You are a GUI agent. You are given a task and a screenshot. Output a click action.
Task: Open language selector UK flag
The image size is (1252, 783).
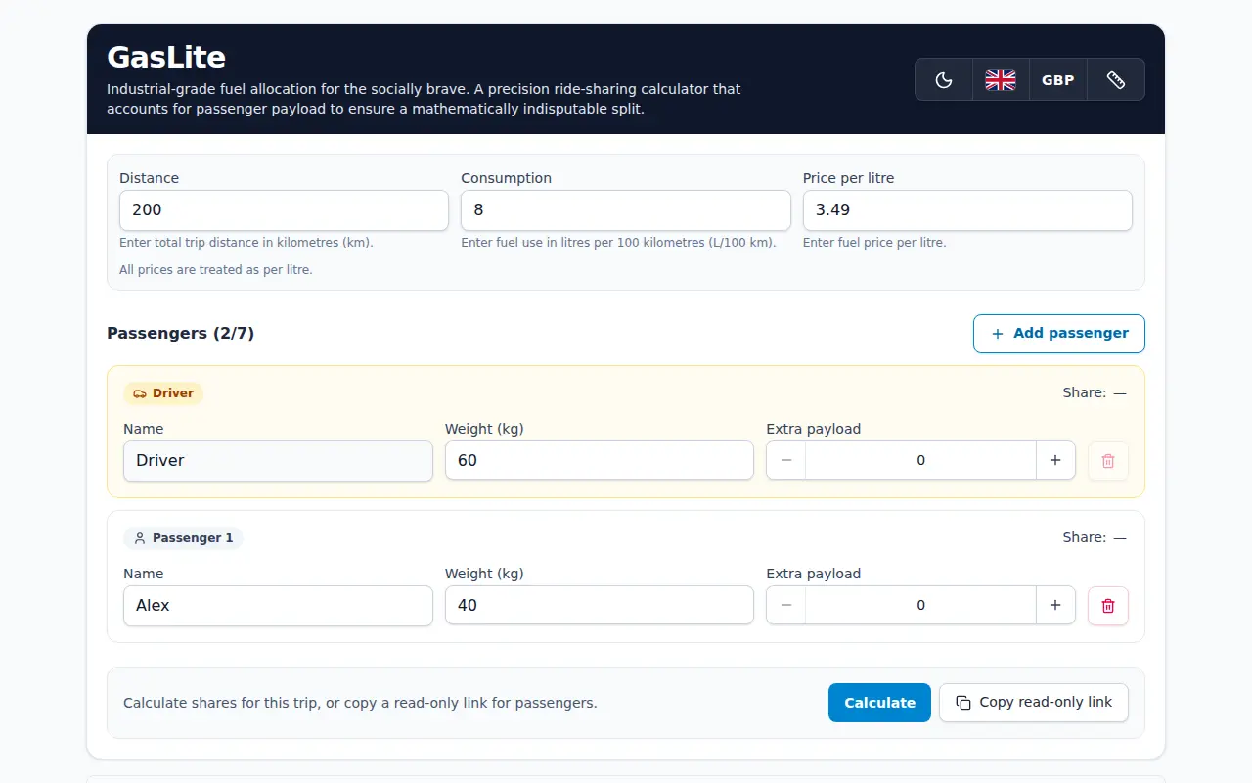point(1001,80)
